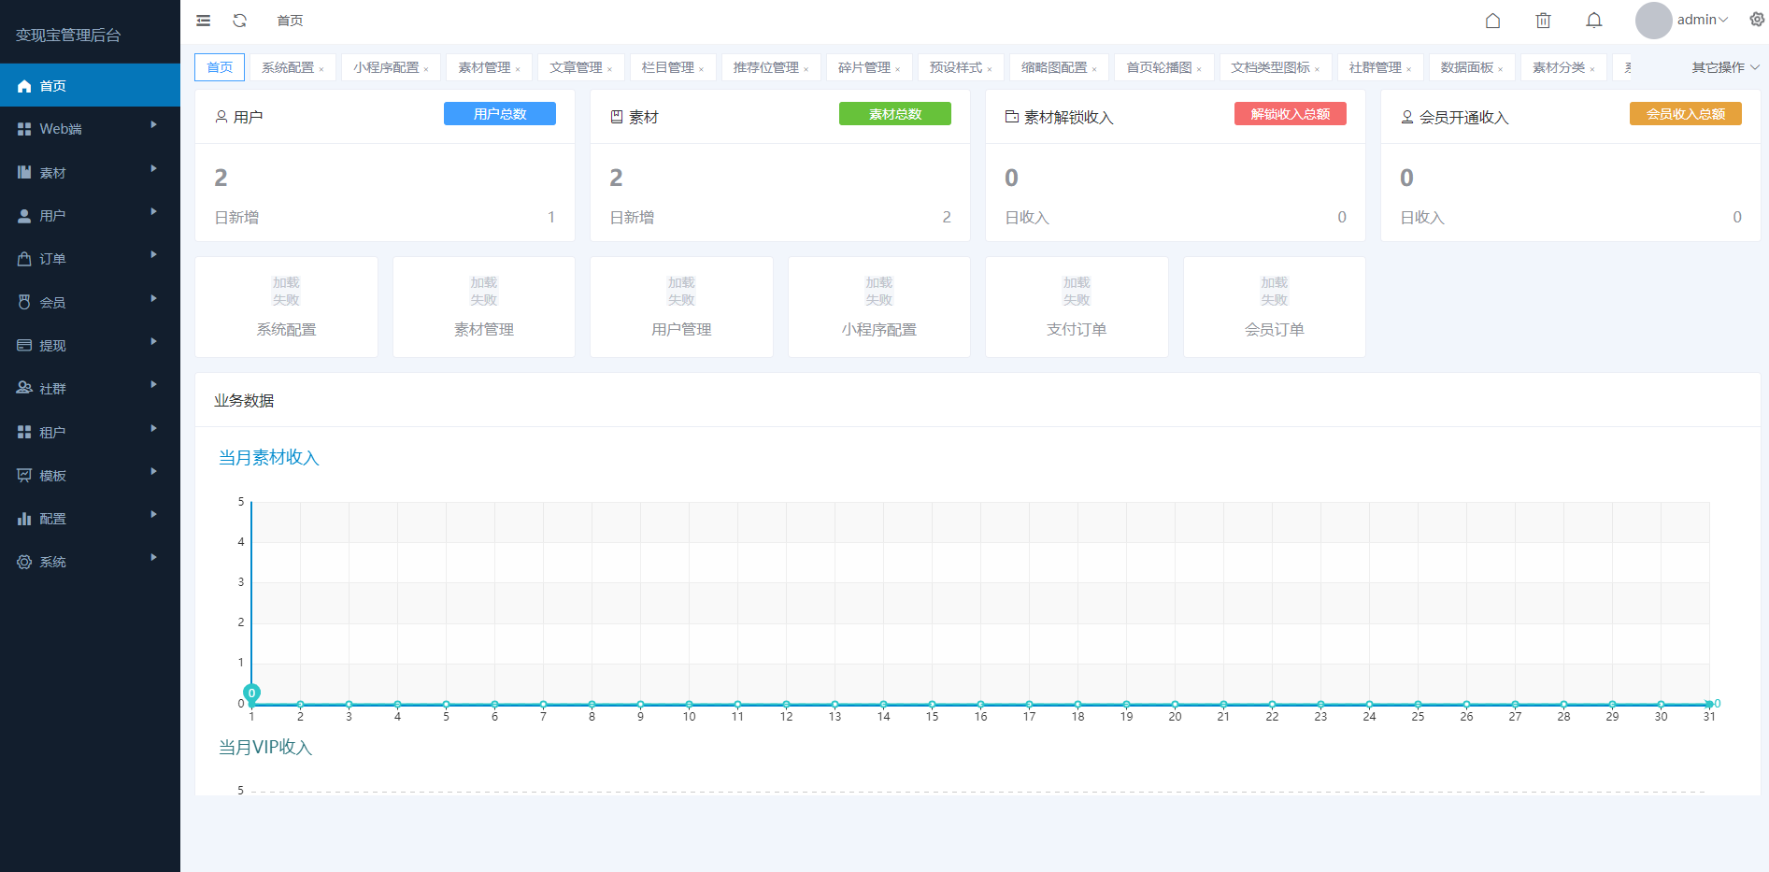This screenshot has width=1769, height=872.
Task: Click the trash clear-cache icon
Action: [1543, 21]
